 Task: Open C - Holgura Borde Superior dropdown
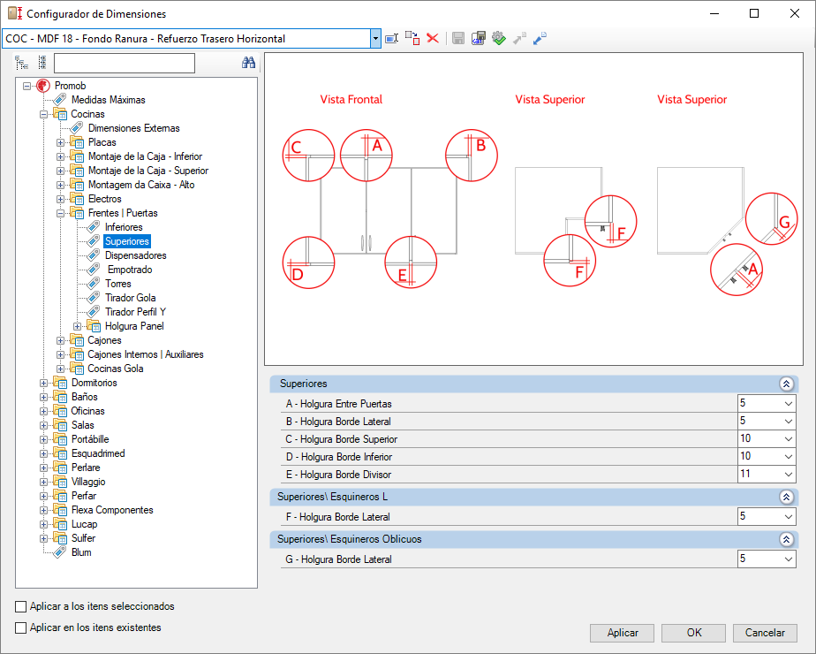click(x=788, y=439)
